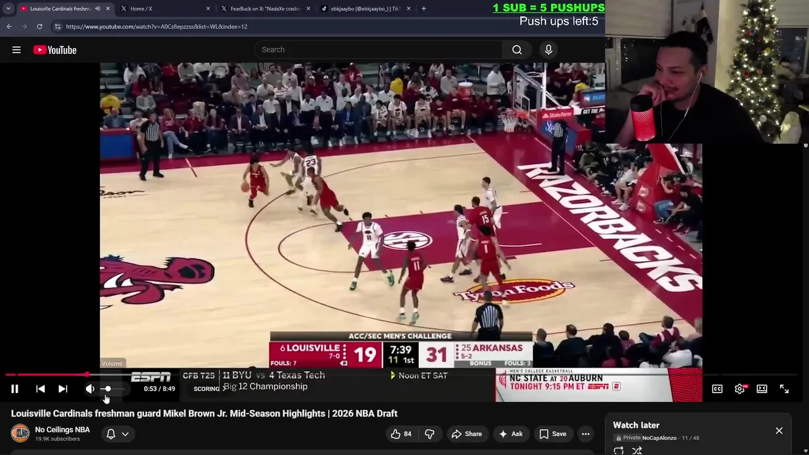Image resolution: width=809 pixels, height=455 pixels.
Task: Close the Louisville Cardinals tab
Action: pos(107,9)
